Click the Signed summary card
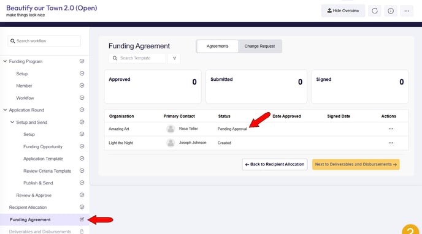 (360, 86)
